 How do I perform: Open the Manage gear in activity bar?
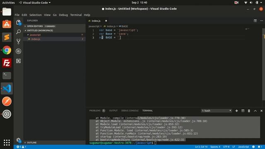point(18,140)
